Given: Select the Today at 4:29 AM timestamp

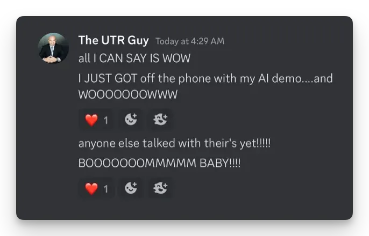Looking at the screenshot, I should pos(190,41).
